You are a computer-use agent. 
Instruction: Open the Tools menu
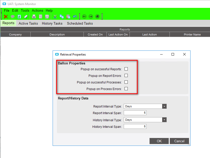click(25, 10)
